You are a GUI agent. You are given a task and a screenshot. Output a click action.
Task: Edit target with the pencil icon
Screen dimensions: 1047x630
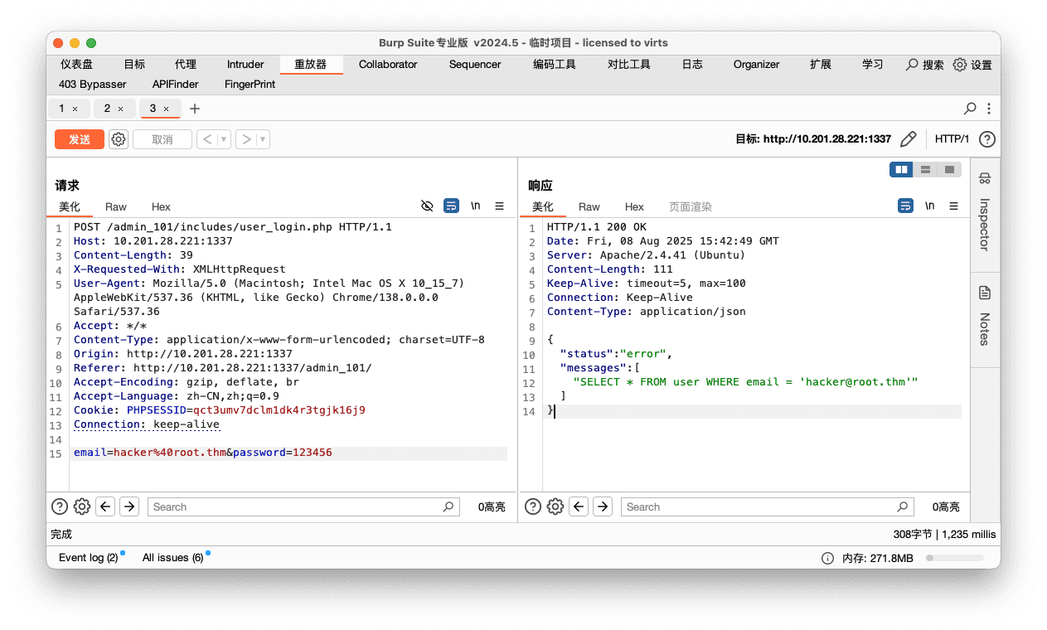908,139
